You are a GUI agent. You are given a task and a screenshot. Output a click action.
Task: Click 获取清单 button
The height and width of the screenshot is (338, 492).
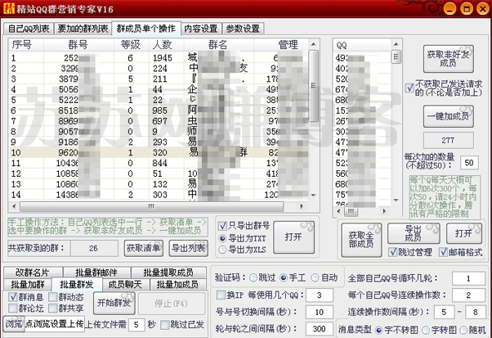[x=143, y=248]
